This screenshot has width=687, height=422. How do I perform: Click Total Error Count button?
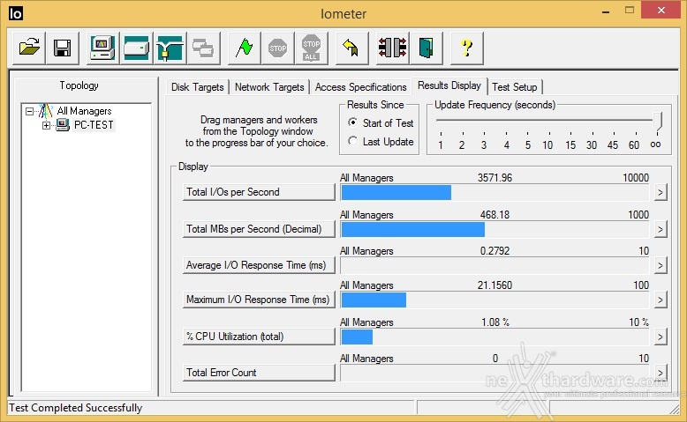pyautogui.click(x=259, y=373)
